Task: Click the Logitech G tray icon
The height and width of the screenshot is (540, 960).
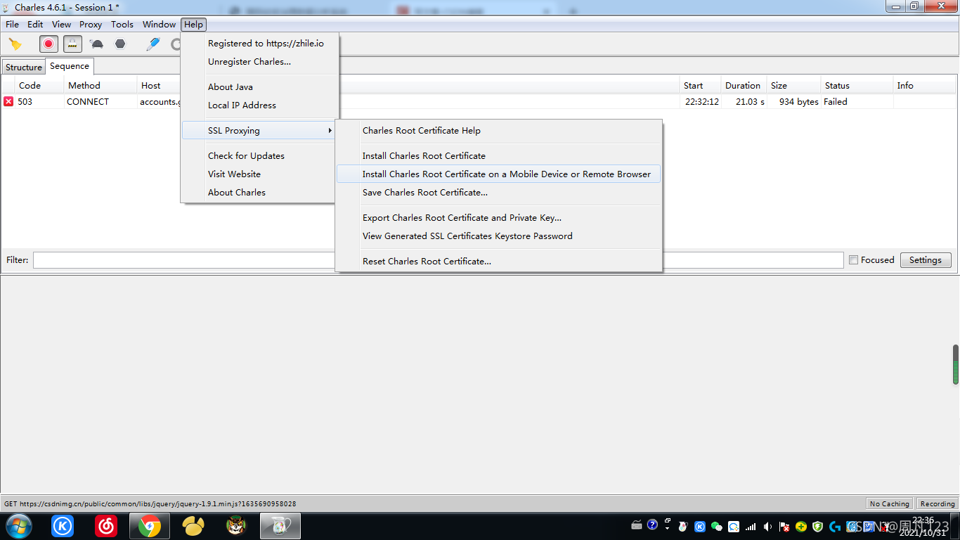Action: [x=835, y=526]
